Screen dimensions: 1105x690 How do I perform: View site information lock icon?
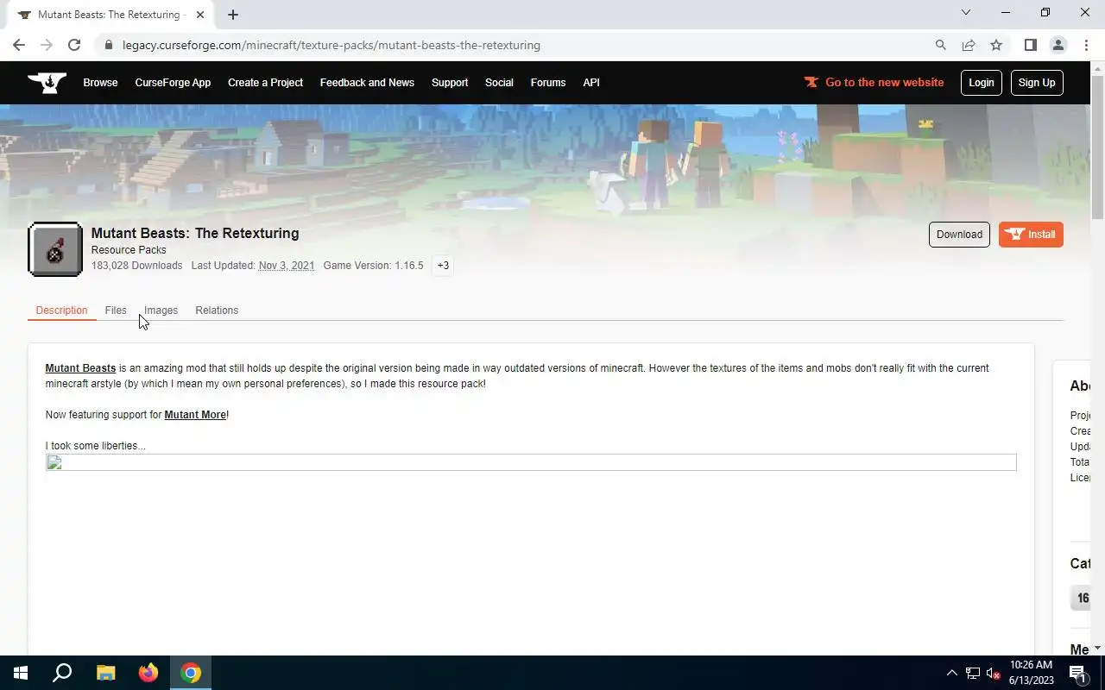click(x=108, y=45)
